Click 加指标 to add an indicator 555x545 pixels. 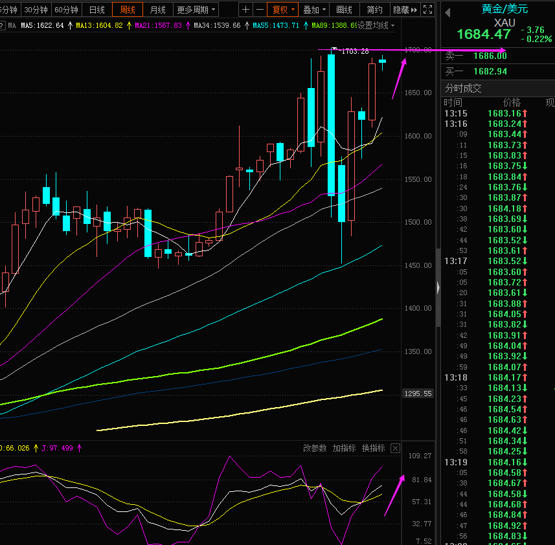click(344, 448)
